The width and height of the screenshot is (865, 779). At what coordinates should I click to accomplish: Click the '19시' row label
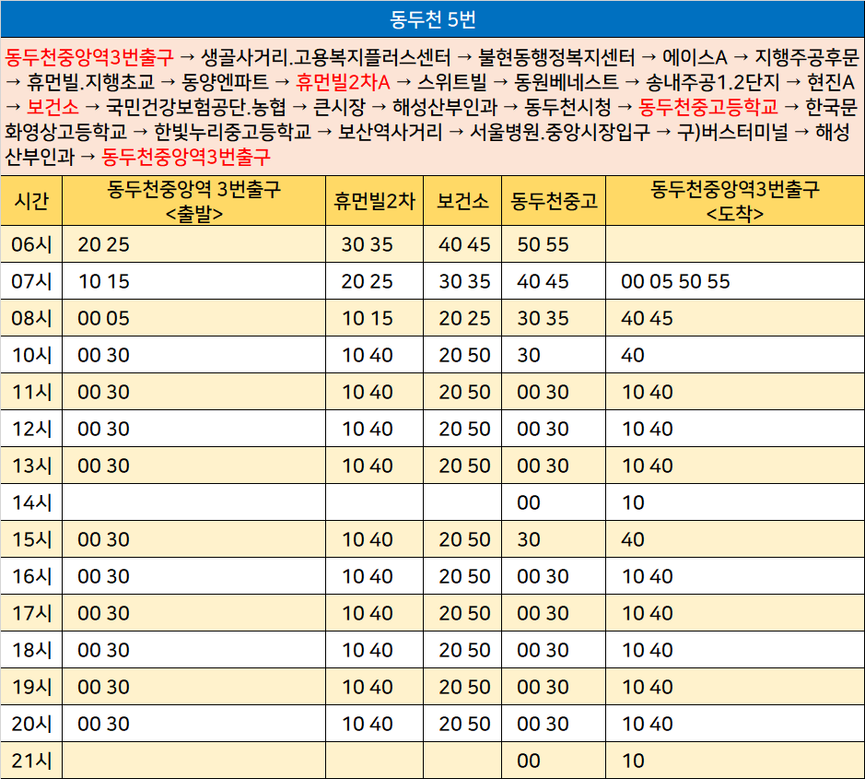coord(31,687)
